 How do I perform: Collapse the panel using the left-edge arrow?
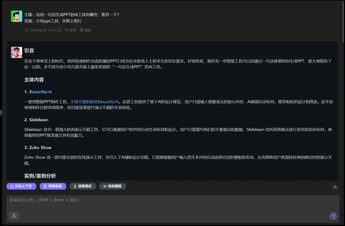[1, 113]
